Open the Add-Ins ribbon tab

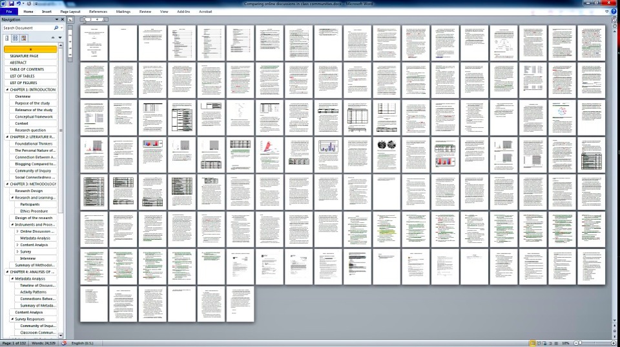pyautogui.click(x=183, y=12)
